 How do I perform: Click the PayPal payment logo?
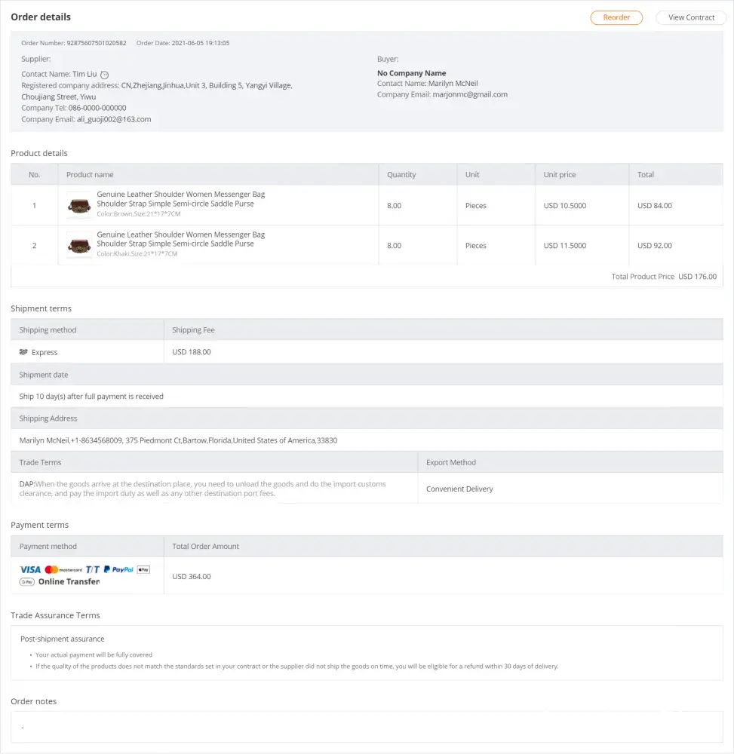click(x=118, y=570)
